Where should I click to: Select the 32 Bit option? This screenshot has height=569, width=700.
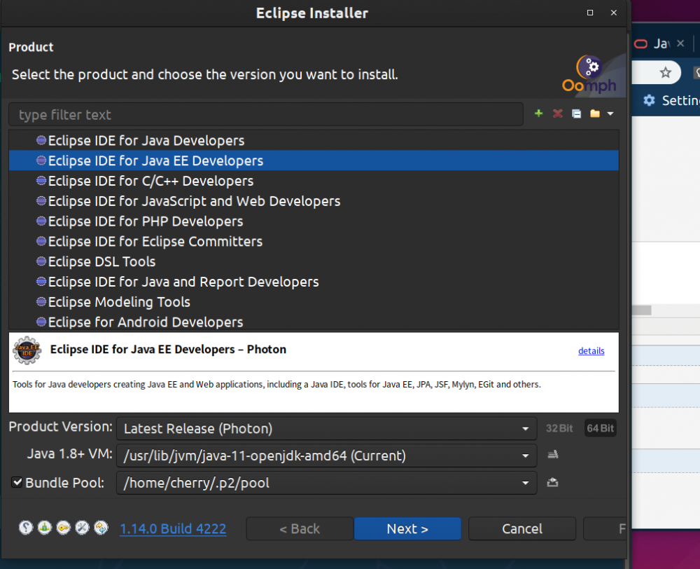pos(559,428)
